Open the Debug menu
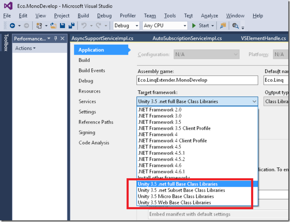The image size is (290, 222). pyautogui.click(x=104, y=16)
